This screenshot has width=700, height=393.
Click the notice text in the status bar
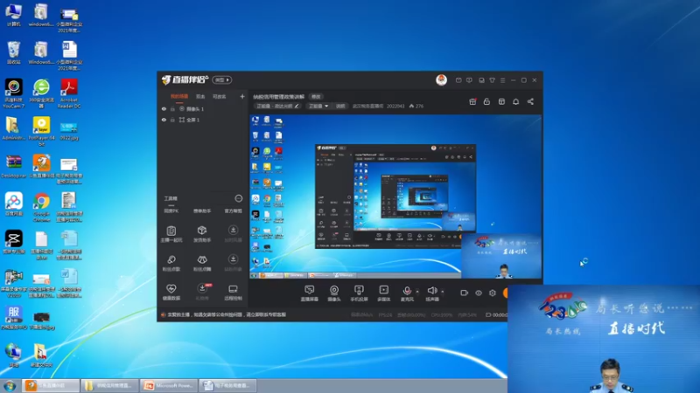coord(227,314)
